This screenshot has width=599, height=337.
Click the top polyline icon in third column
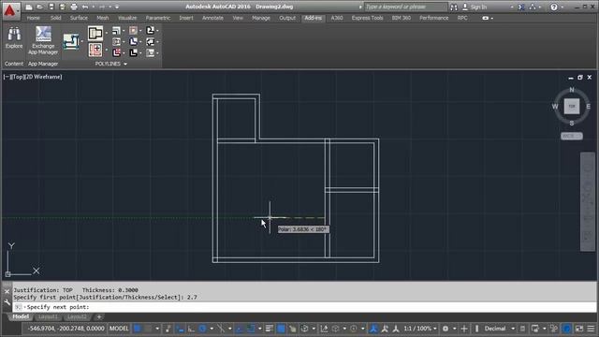(x=116, y=31)
